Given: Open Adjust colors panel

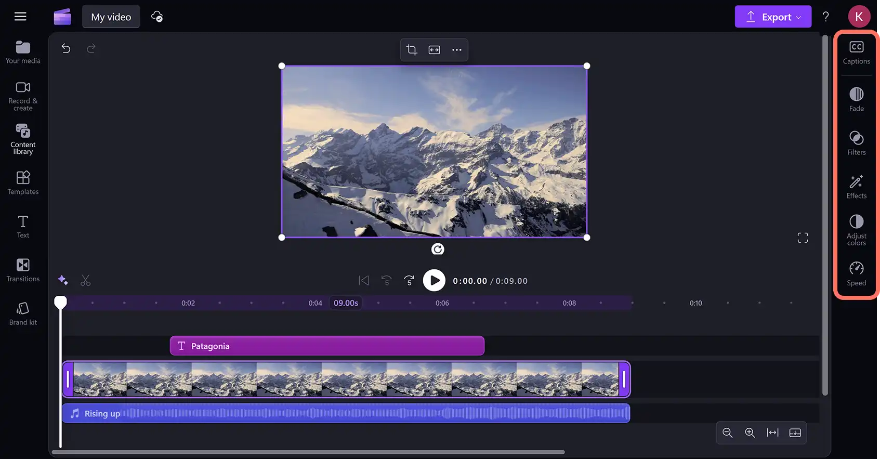Looking at the screenshot, I should click(x=856, y=230).
